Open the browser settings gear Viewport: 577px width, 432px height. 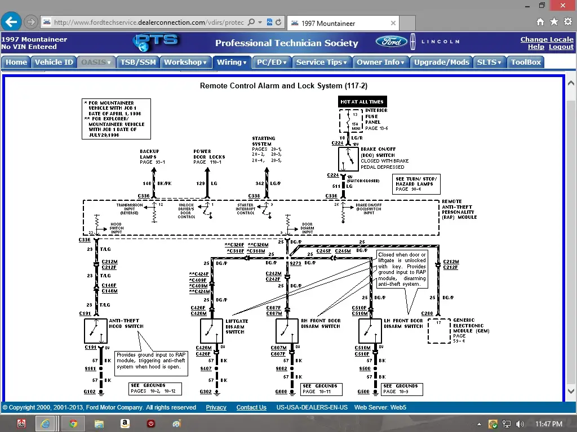[568, 22]
